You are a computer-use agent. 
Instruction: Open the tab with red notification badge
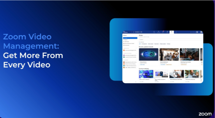(163, 32)
